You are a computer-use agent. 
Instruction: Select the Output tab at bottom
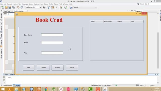(17, 85)
